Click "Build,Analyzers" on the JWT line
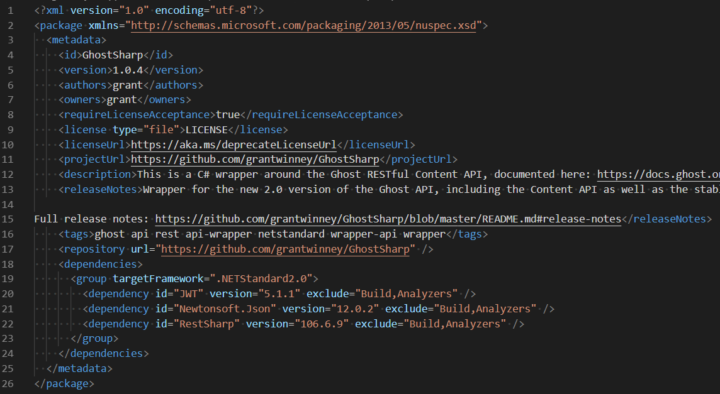The image size is (720, 394). [x=407, y=294]
